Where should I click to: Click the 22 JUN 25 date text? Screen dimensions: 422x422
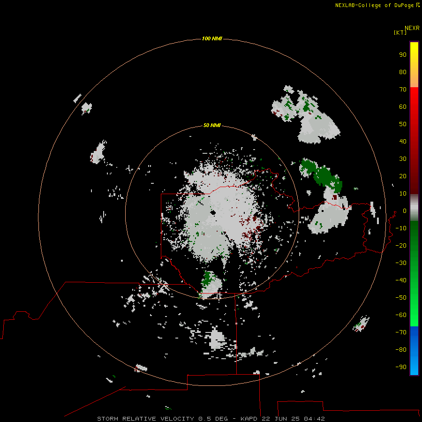281,419
